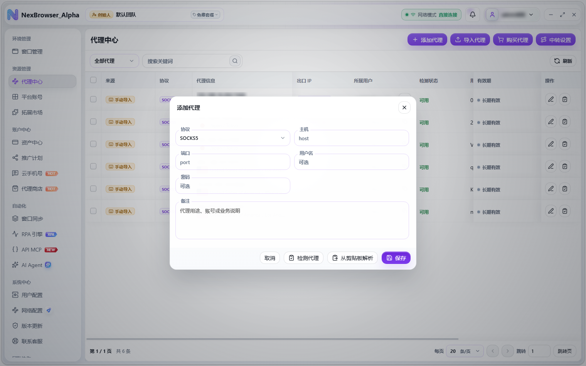Open the 免费套餐 plan dropdown
This screenshot has height=366, width=586.
205,15
